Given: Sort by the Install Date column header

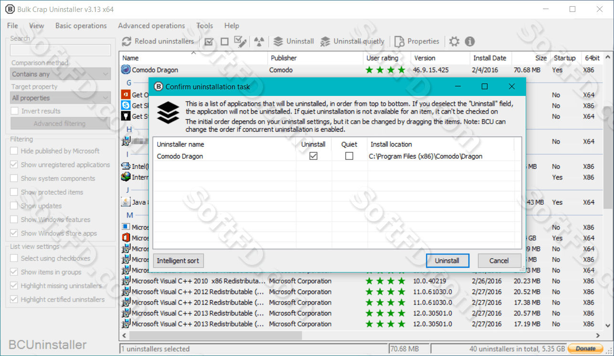Looking at the screenshot, I should pyautogui.click(x=491, y=58).
